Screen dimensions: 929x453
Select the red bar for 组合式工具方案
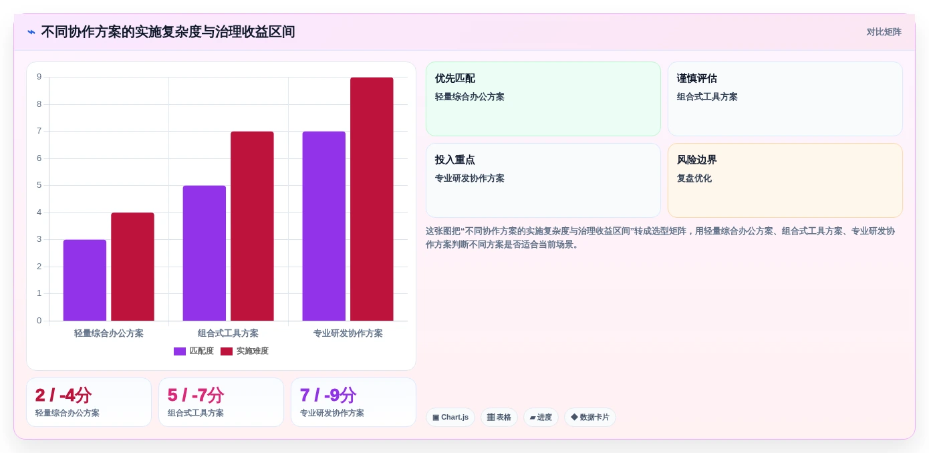click(x=252, y=226)
